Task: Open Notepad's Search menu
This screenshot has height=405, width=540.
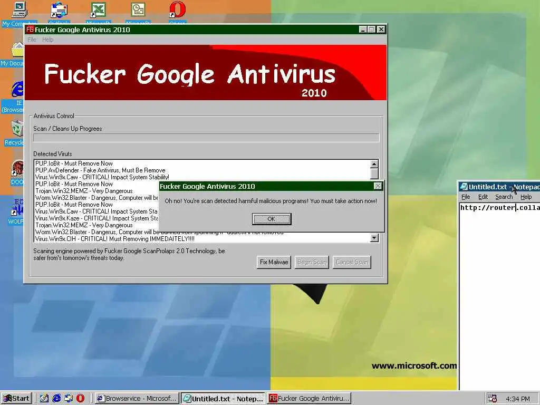Action: click(504, 197)
